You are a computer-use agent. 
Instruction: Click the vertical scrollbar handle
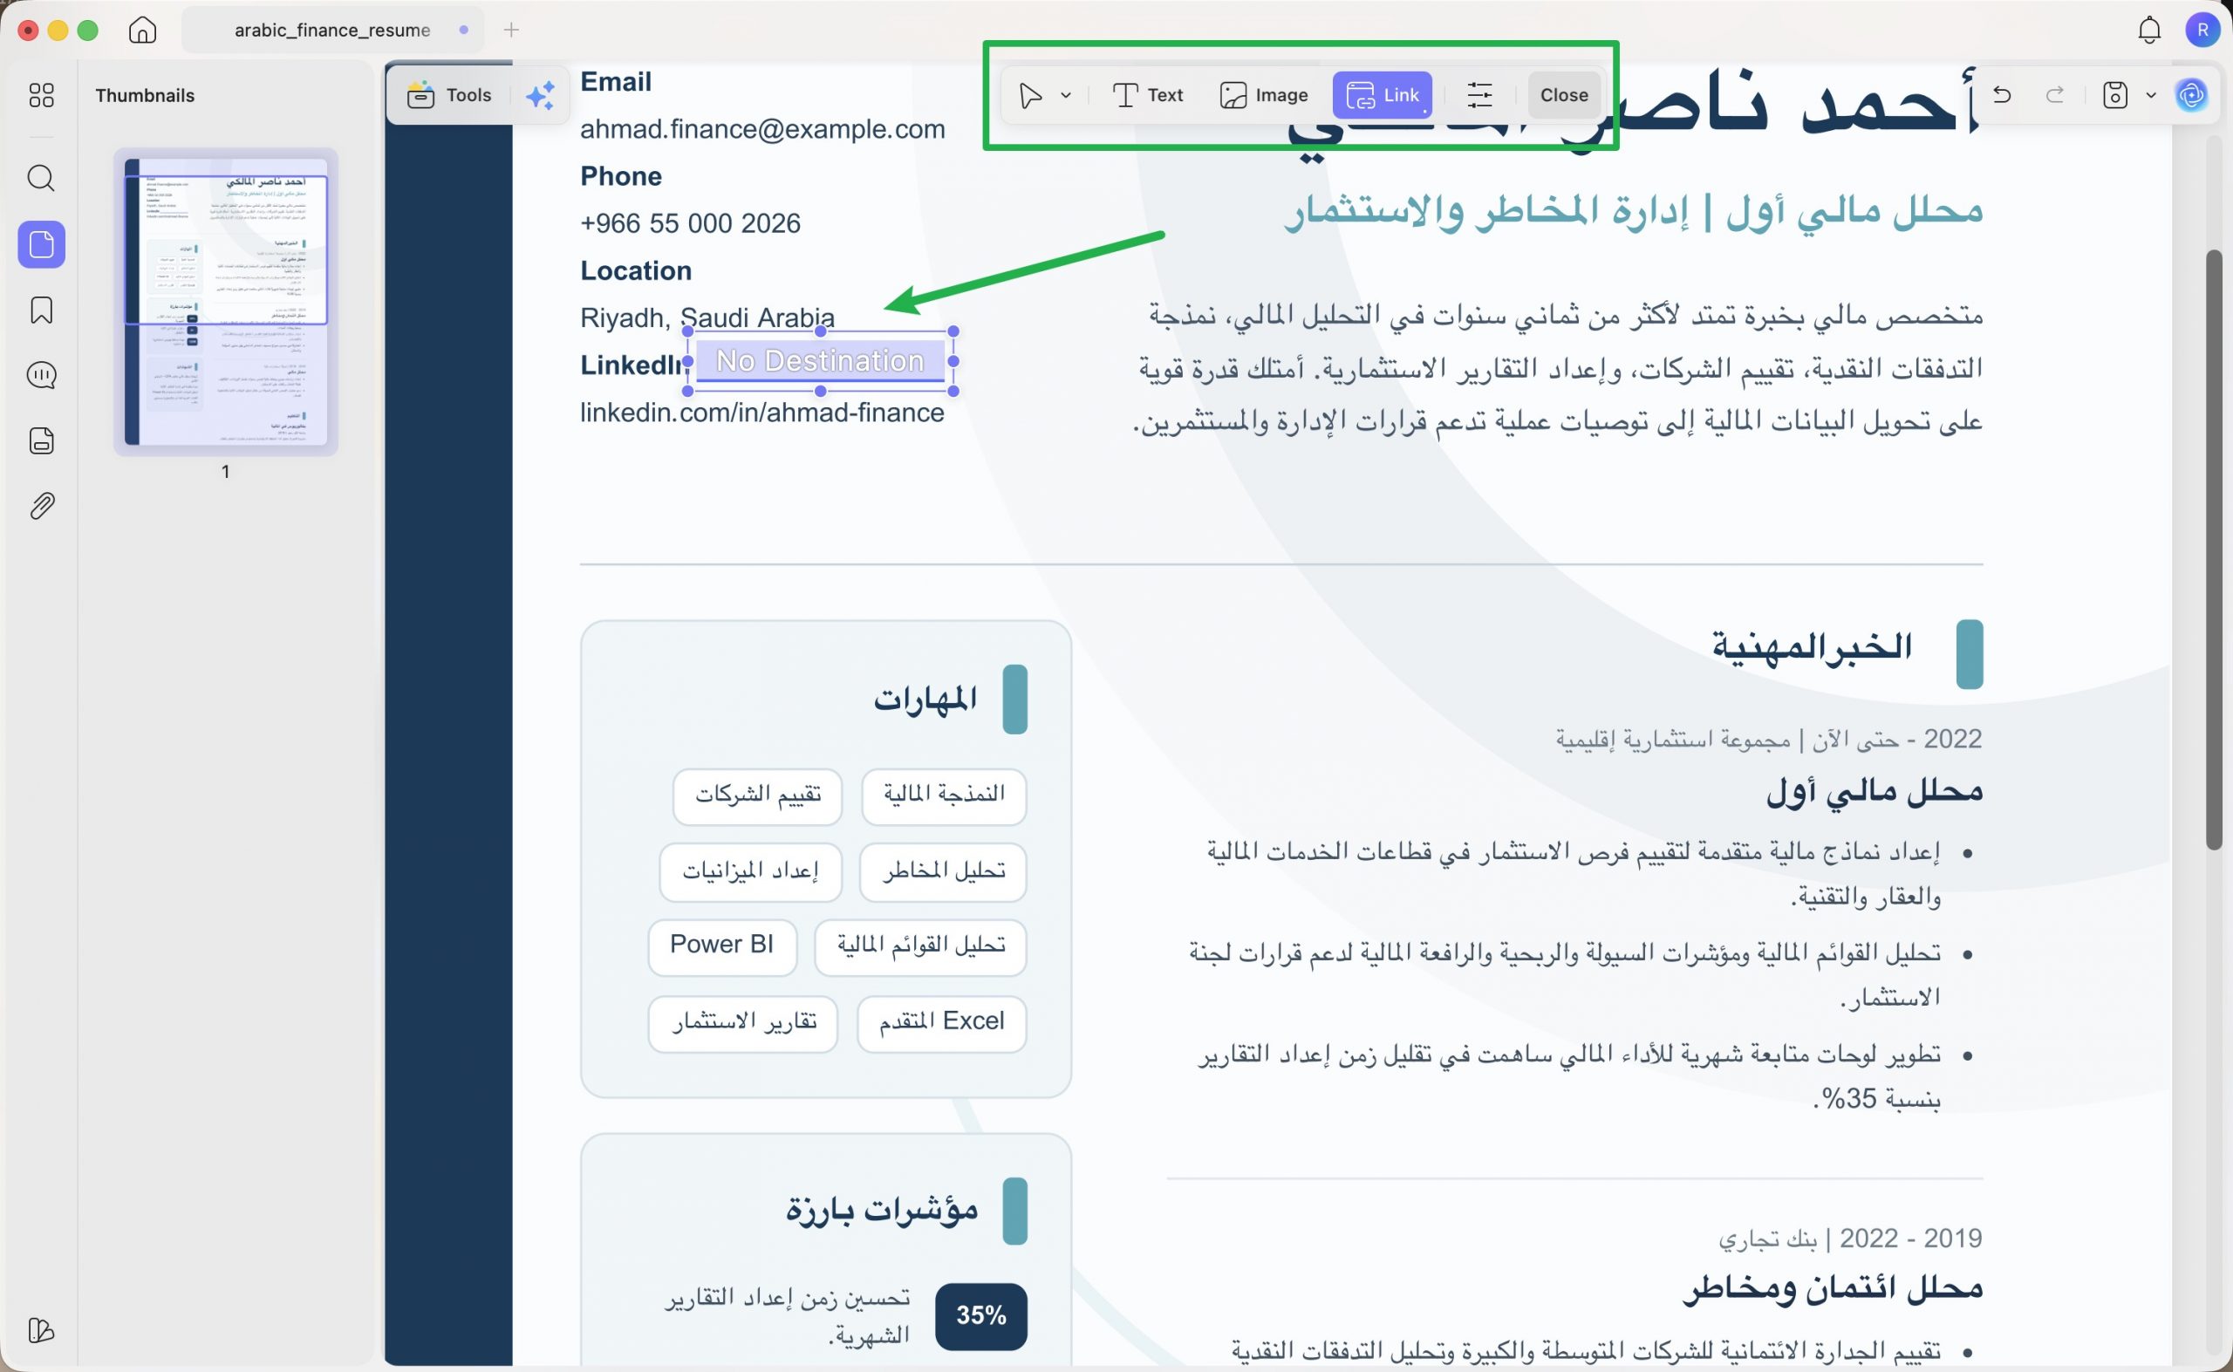[2214, 549]
